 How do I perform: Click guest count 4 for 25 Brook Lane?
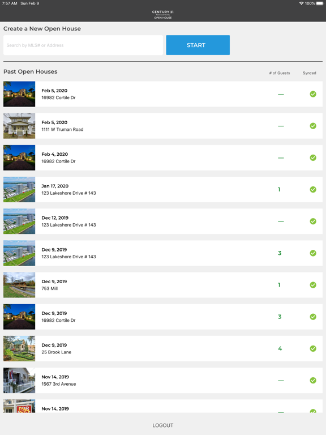click(280, 348)
